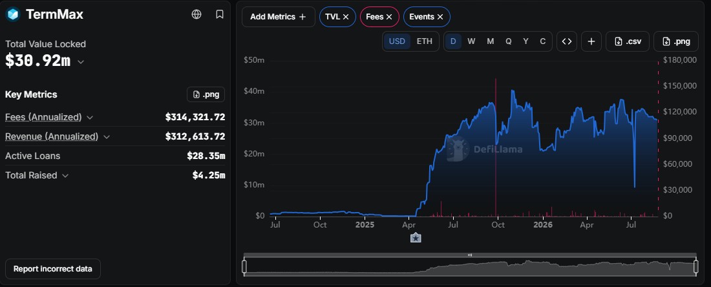Click the 2026 x-axis label
711x287 pixels.
click(x=543, y=224)
